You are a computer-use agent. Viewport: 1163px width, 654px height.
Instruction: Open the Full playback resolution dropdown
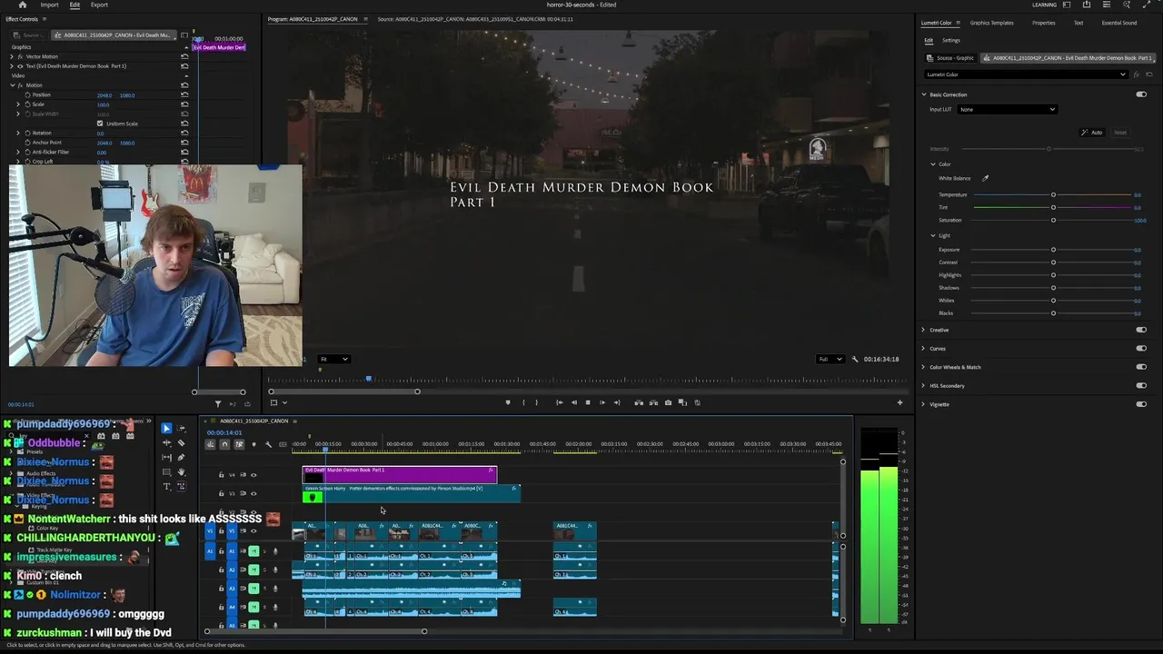point(830,359)
